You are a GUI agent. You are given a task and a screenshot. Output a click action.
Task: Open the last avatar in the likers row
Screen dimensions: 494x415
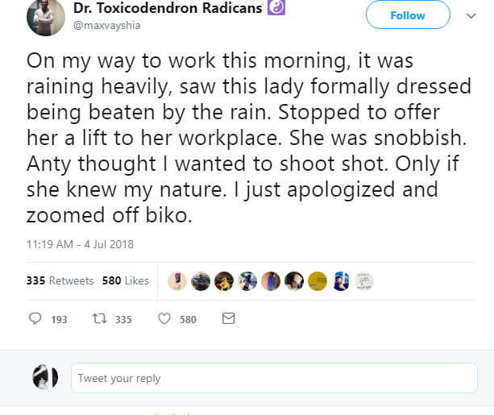[x=364, y=280]
